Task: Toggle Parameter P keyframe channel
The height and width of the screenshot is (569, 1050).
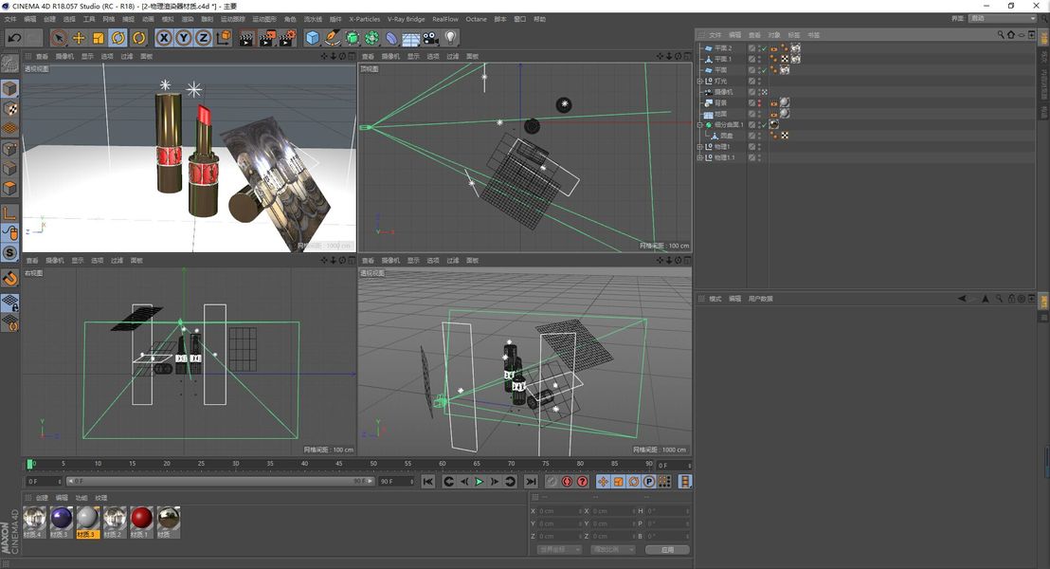Action: tap(649, 481)
